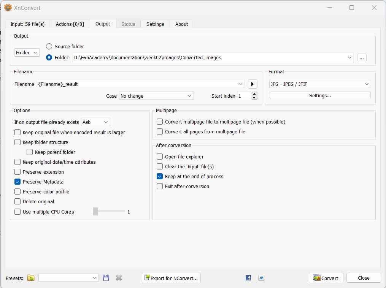The width and height of the screenshot is (386, 288).
Task: Enable Exit after conversion
Action: click(x=160, y=186)
